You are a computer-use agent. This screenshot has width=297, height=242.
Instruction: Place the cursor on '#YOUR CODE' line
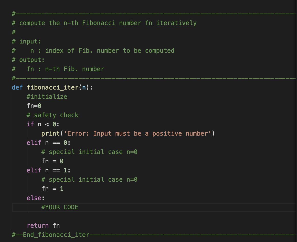[60, 207]
